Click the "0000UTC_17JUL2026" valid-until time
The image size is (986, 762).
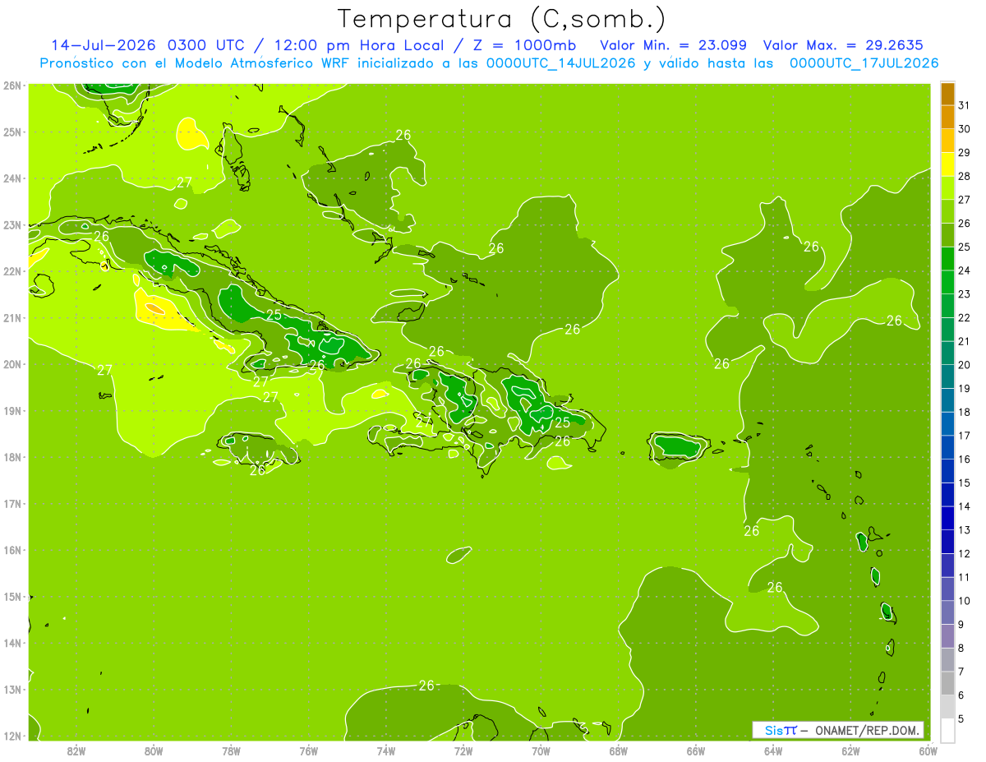(x=864, y=63)
